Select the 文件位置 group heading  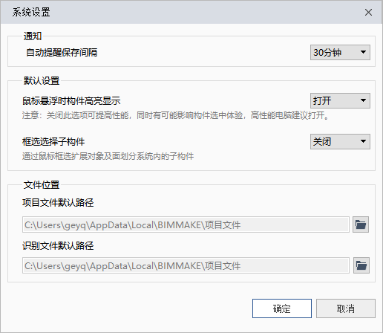42,185
